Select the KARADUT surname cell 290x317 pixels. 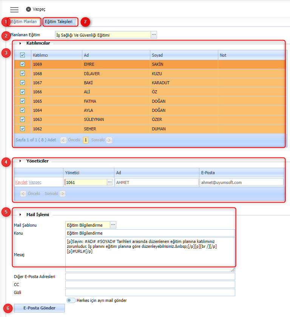pos(184,83)
